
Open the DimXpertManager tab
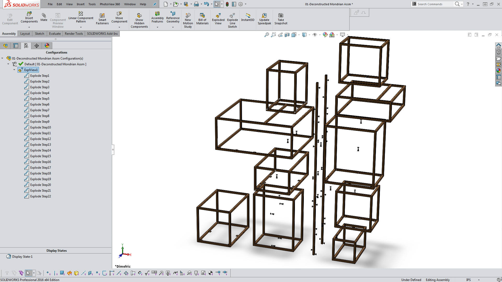(37, 46)
